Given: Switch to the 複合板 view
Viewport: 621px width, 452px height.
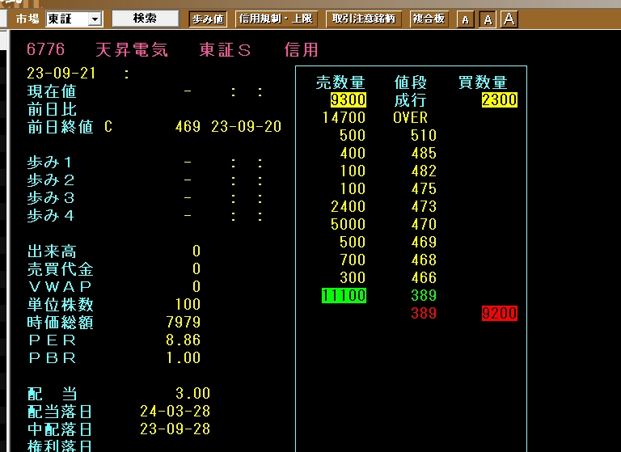Looking at the screenshot, I should pos(429,19).
